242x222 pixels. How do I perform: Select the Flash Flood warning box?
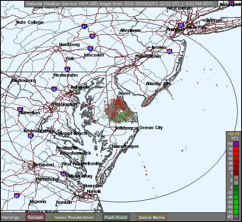[x=116, y=217]
